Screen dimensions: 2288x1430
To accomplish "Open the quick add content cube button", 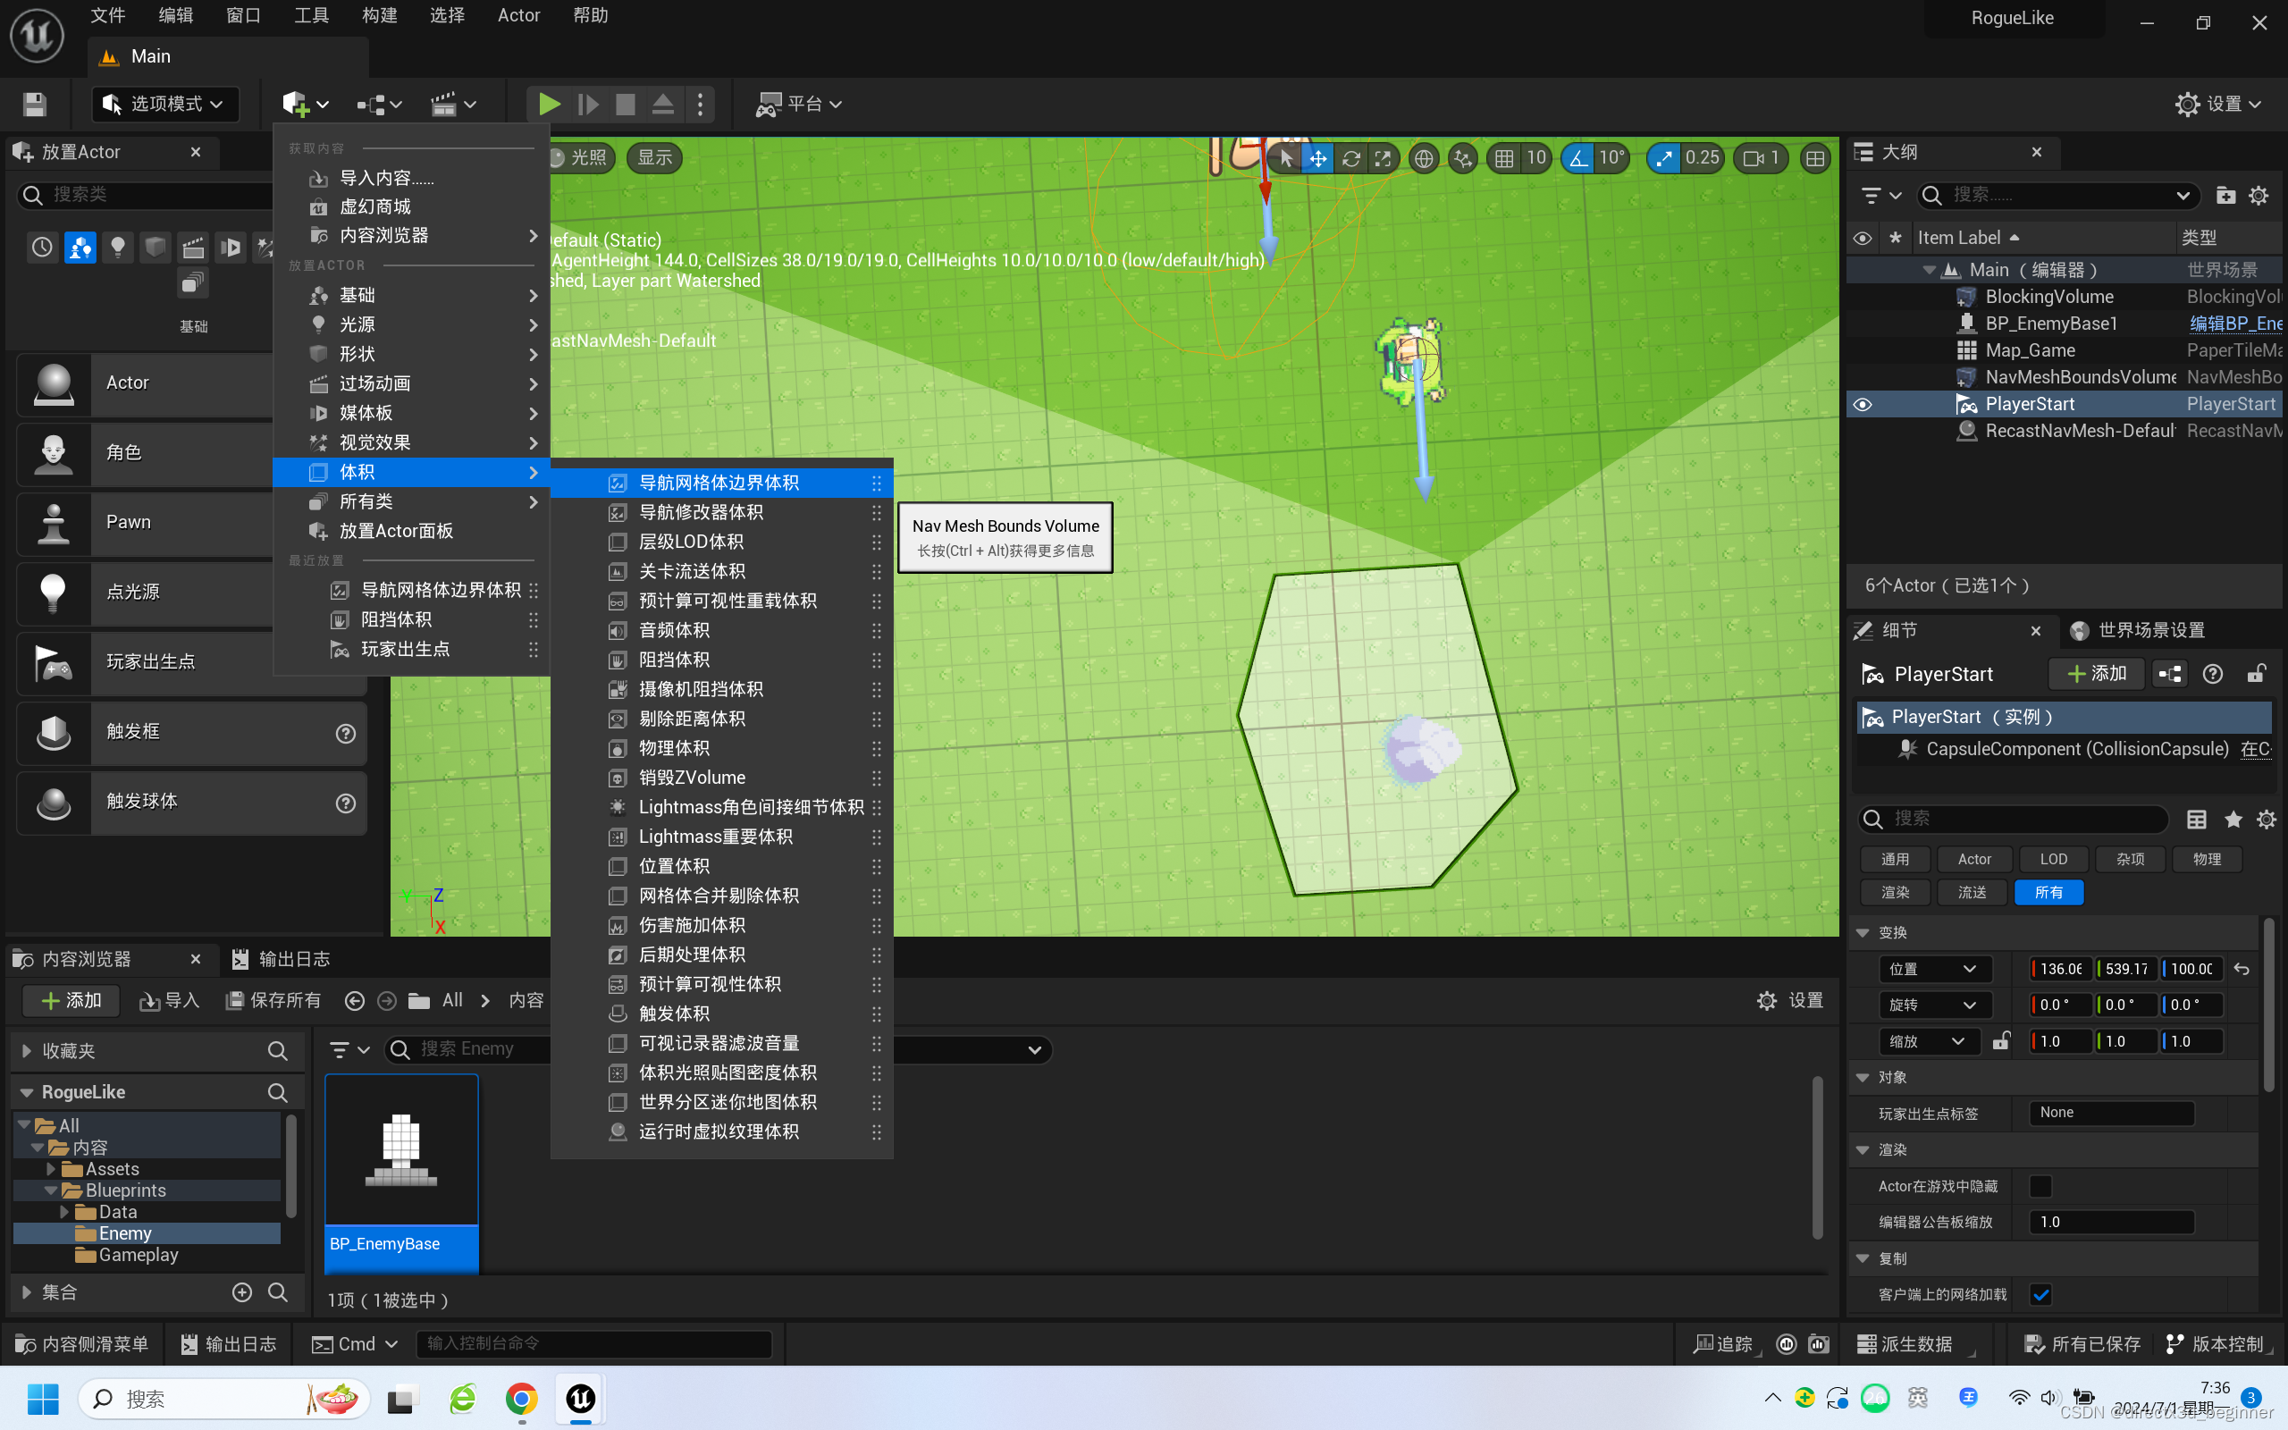I will tap(305, 104).
